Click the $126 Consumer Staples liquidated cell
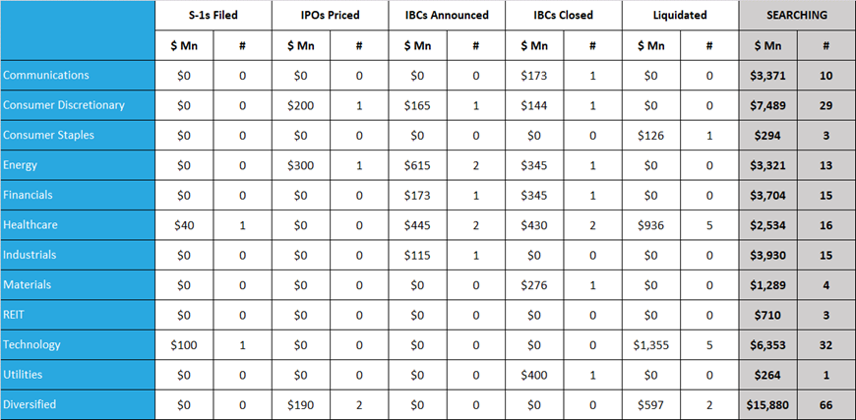Screen dimensions: 856x420 (650, 136)
